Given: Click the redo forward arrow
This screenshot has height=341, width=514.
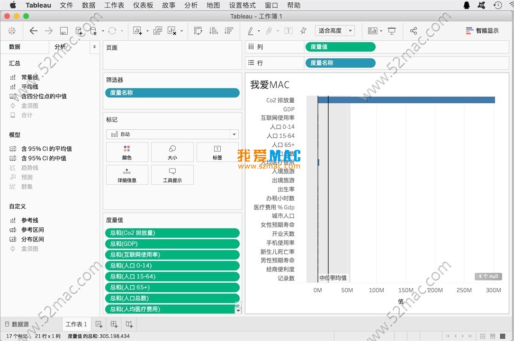Looking at the screenshot, I should pos(48,31).
